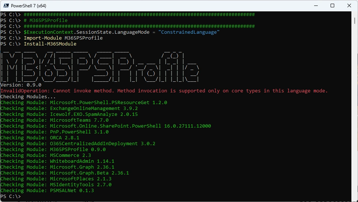Click the PowerShell icon in the title bar
Image resolution: width=358 pixels, height=202 pixels.
[x=5, y=5]
